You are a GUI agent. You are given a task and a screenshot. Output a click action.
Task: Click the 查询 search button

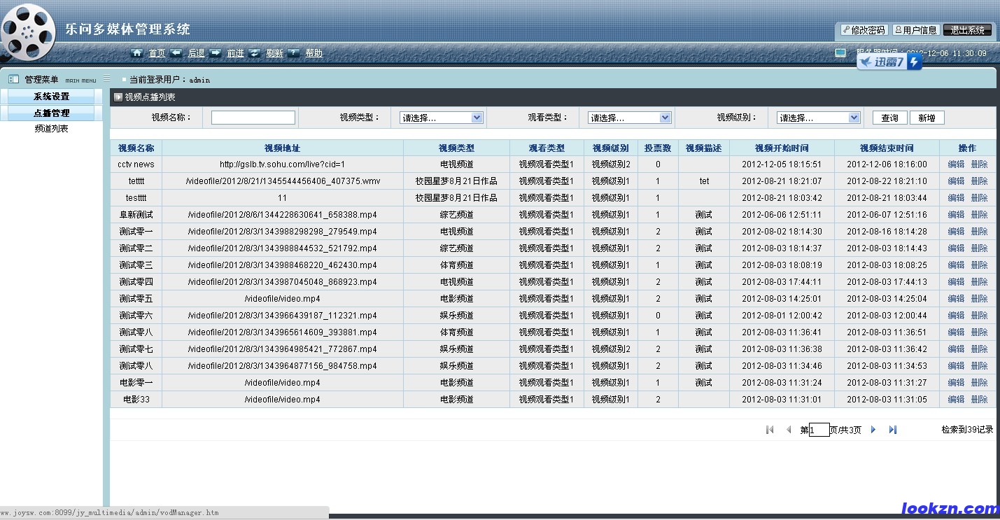click(x=889, y=118)
